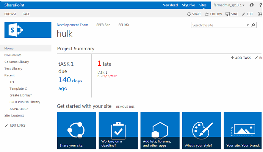Open ANNOUNCE under Recent
Image resolution: width=263 pixels, height=152 pixels.
pos(19,109)
